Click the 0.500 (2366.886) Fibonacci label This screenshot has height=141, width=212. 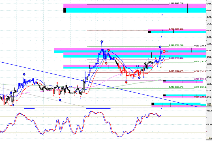[x=176, y=58]
